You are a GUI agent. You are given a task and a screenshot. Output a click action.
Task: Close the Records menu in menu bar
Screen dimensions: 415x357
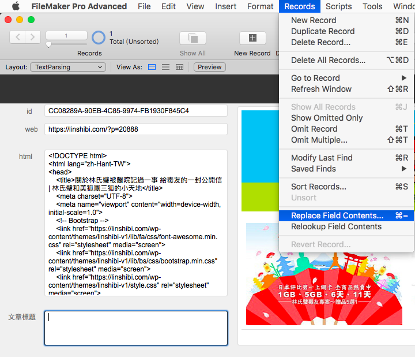coord(300,6)
